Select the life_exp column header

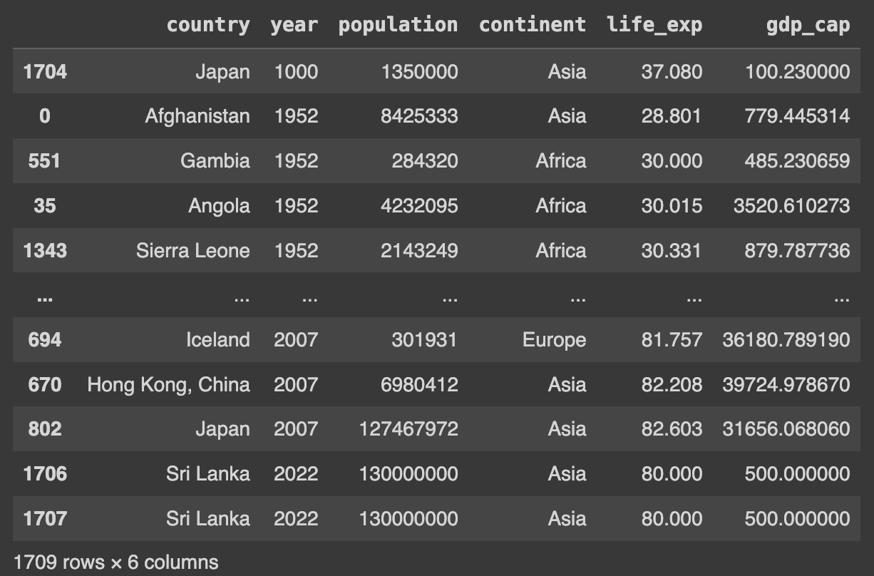click(x=654, y=25)
